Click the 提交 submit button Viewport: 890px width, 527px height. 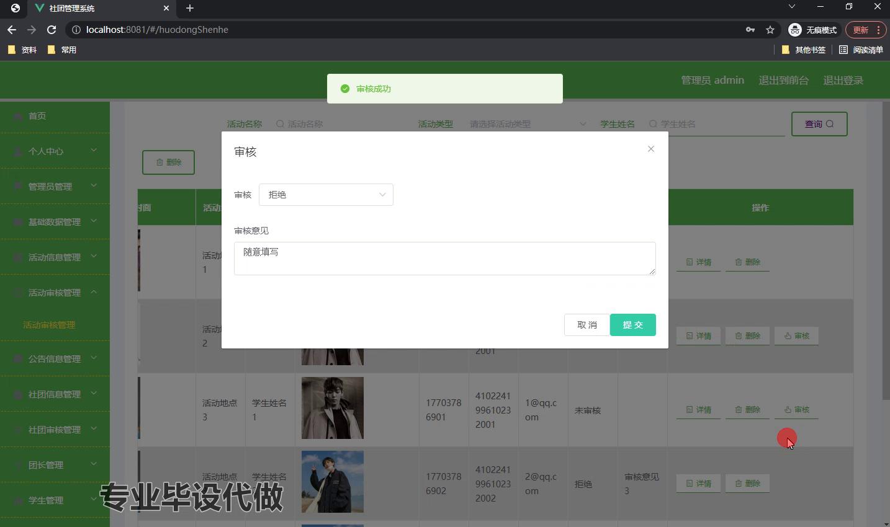tap(632, 324)
